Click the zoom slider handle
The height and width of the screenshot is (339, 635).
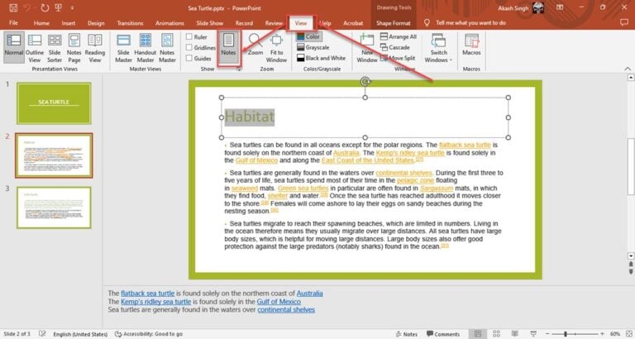coord(566,334)
